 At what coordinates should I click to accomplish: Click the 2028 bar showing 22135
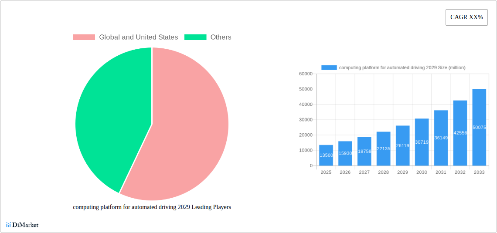(x=383, y=149)
